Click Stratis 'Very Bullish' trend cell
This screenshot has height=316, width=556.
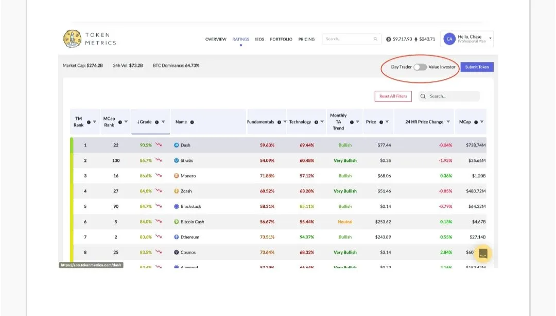pos(345,160)
